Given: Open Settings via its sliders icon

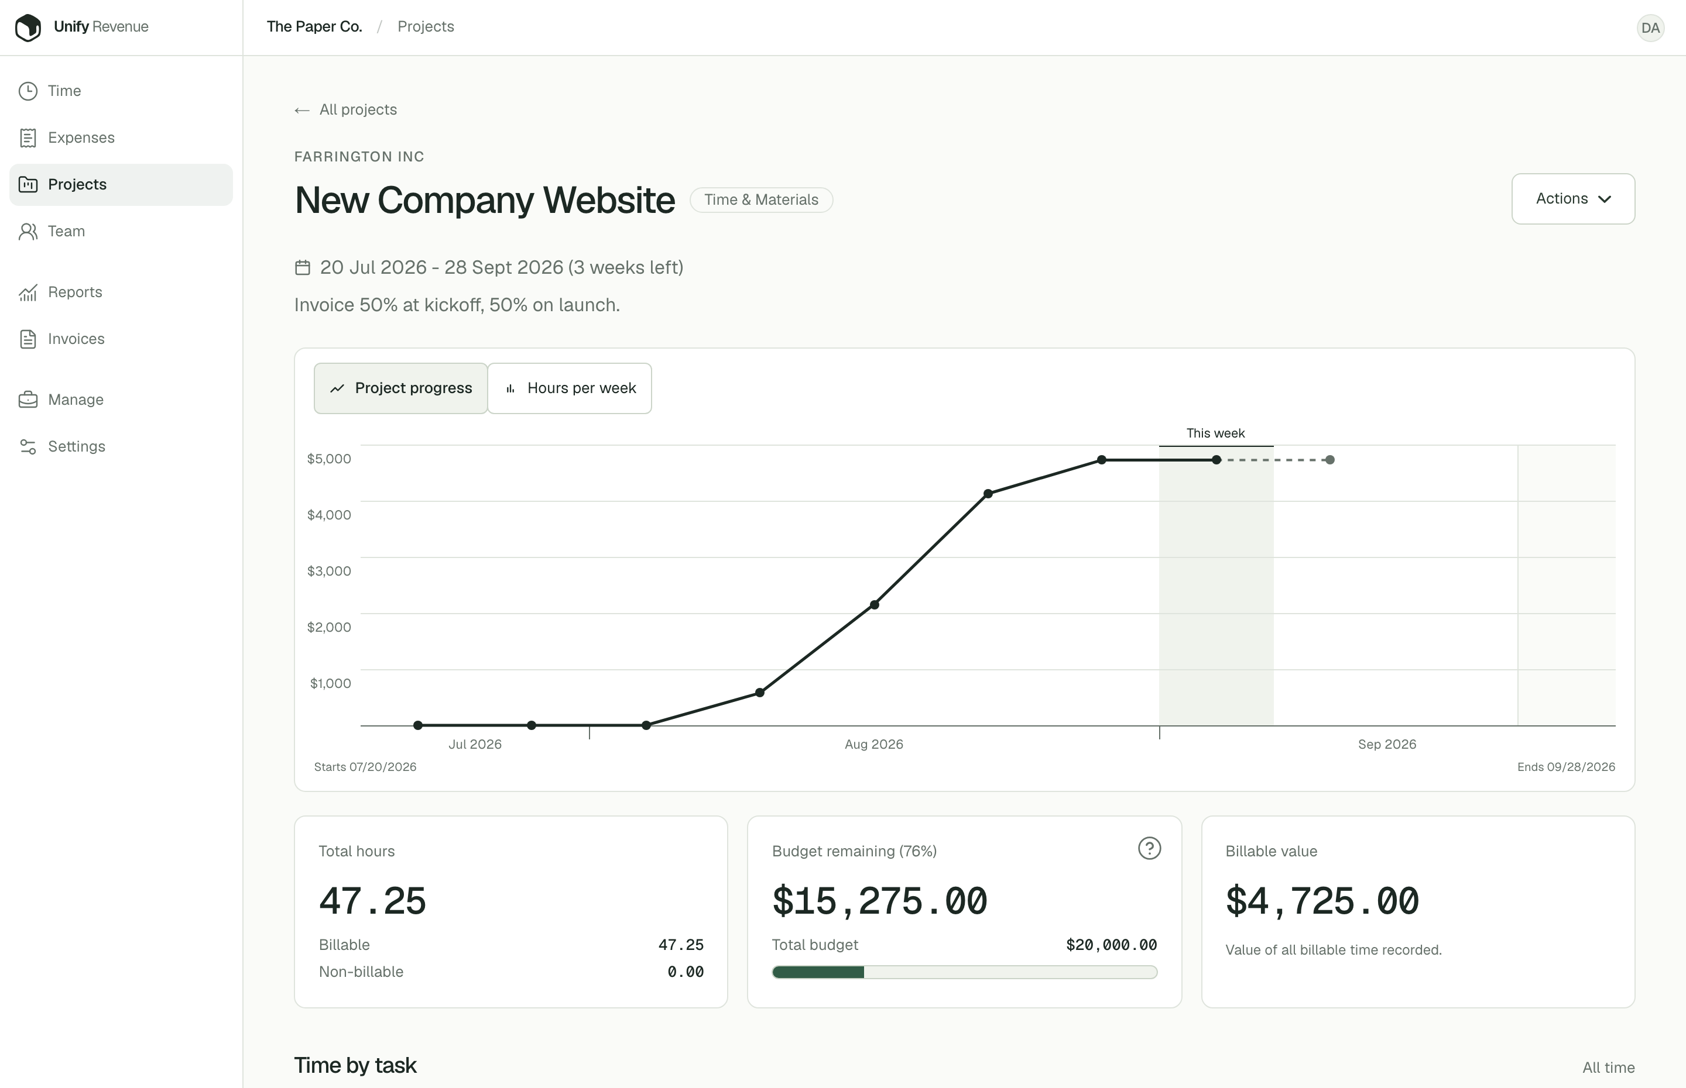Looking at the screenshot, I should [28, 446].
